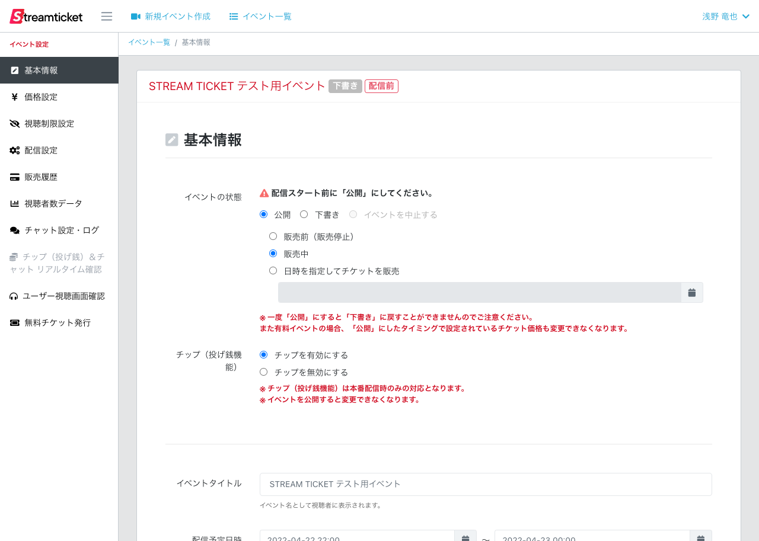759x541 pixels.
Task: Click the credit card icon for 販売履歴
Action: click(15, 177)
